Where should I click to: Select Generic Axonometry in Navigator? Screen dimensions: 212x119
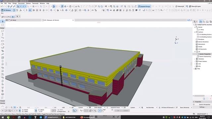(x=205, y=57)
